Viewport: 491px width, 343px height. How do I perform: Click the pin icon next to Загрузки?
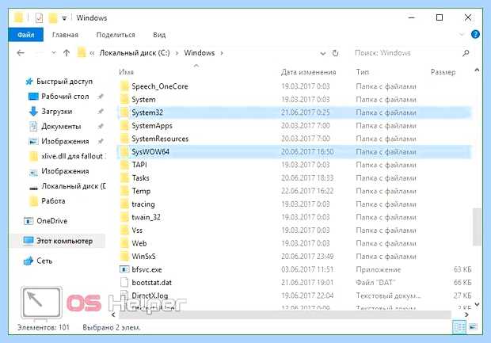coord(101,112)
